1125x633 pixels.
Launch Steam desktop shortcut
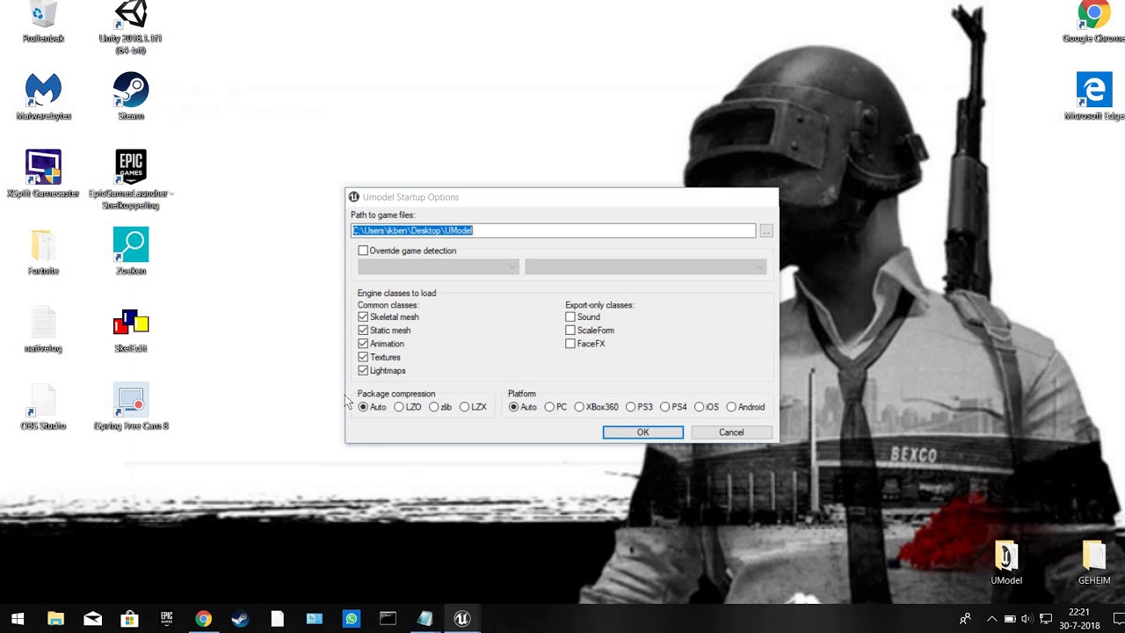(131, 97)
